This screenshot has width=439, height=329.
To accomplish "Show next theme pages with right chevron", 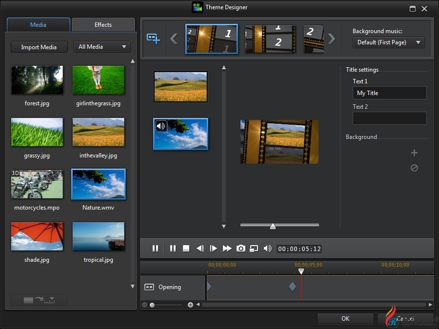I will coord(332,39).
